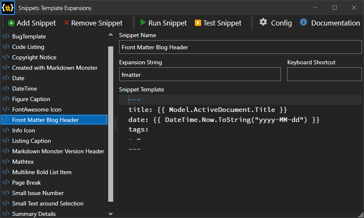
Task: Click the code icon beside Date
Action: 6,78
